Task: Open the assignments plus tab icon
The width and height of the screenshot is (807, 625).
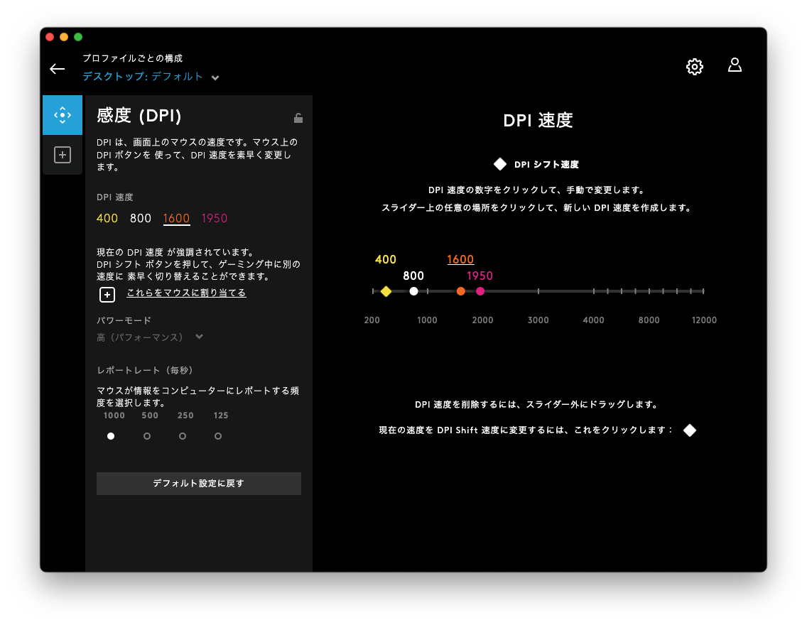Action: click(63, 155)
